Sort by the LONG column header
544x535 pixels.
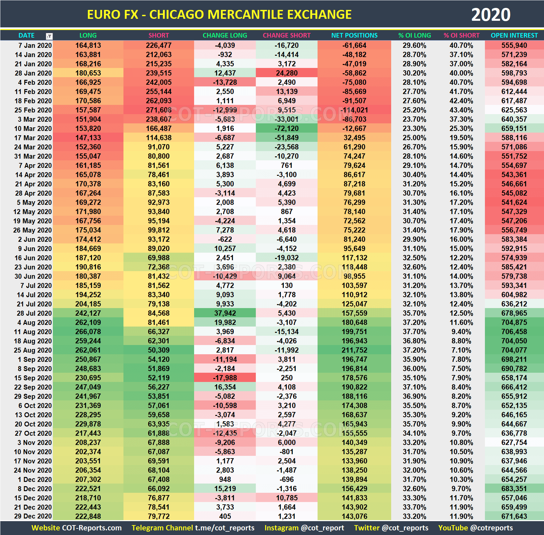click(x=88, y=35)
